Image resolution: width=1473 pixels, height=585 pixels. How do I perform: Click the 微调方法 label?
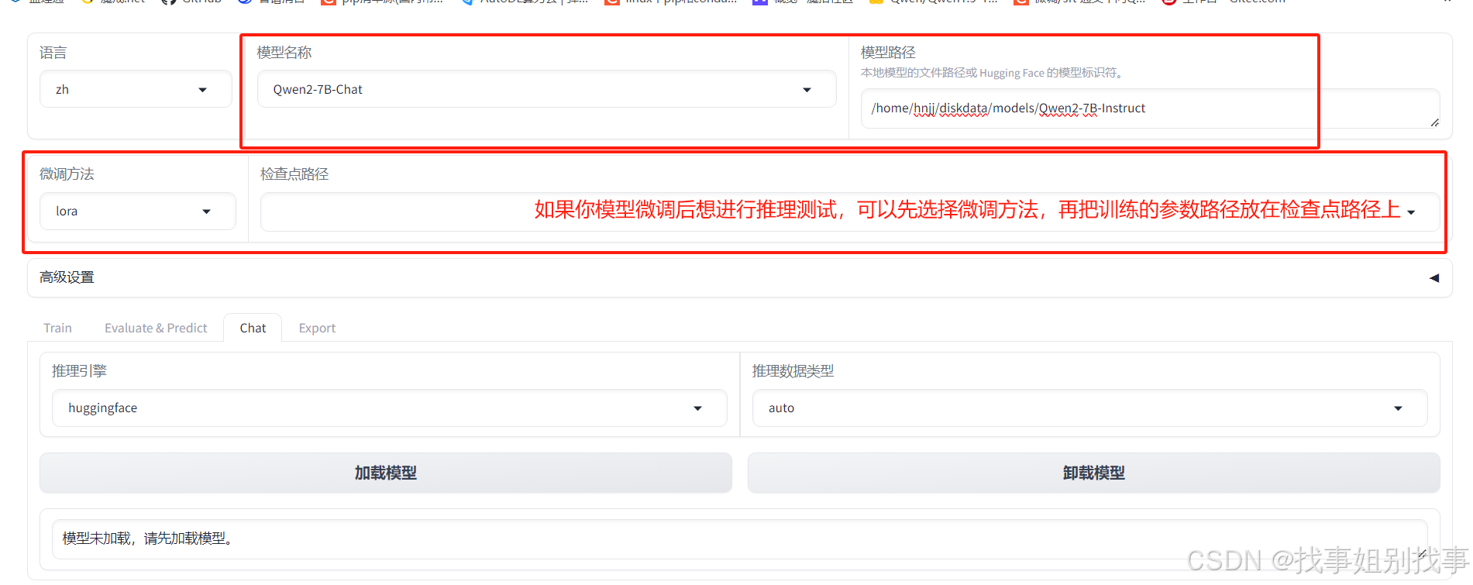[67, 174]
